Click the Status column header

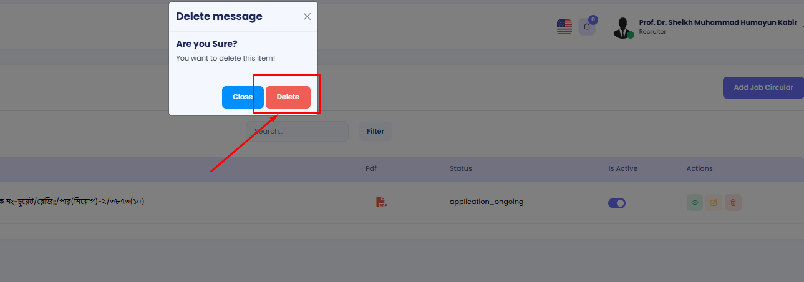[460, 168]
